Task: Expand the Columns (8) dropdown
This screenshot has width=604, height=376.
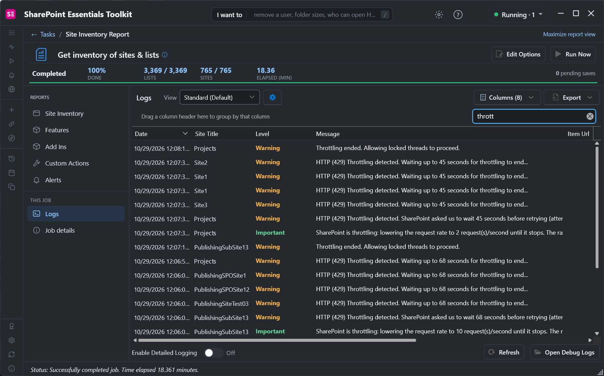Action: click(x=507, y=97)
